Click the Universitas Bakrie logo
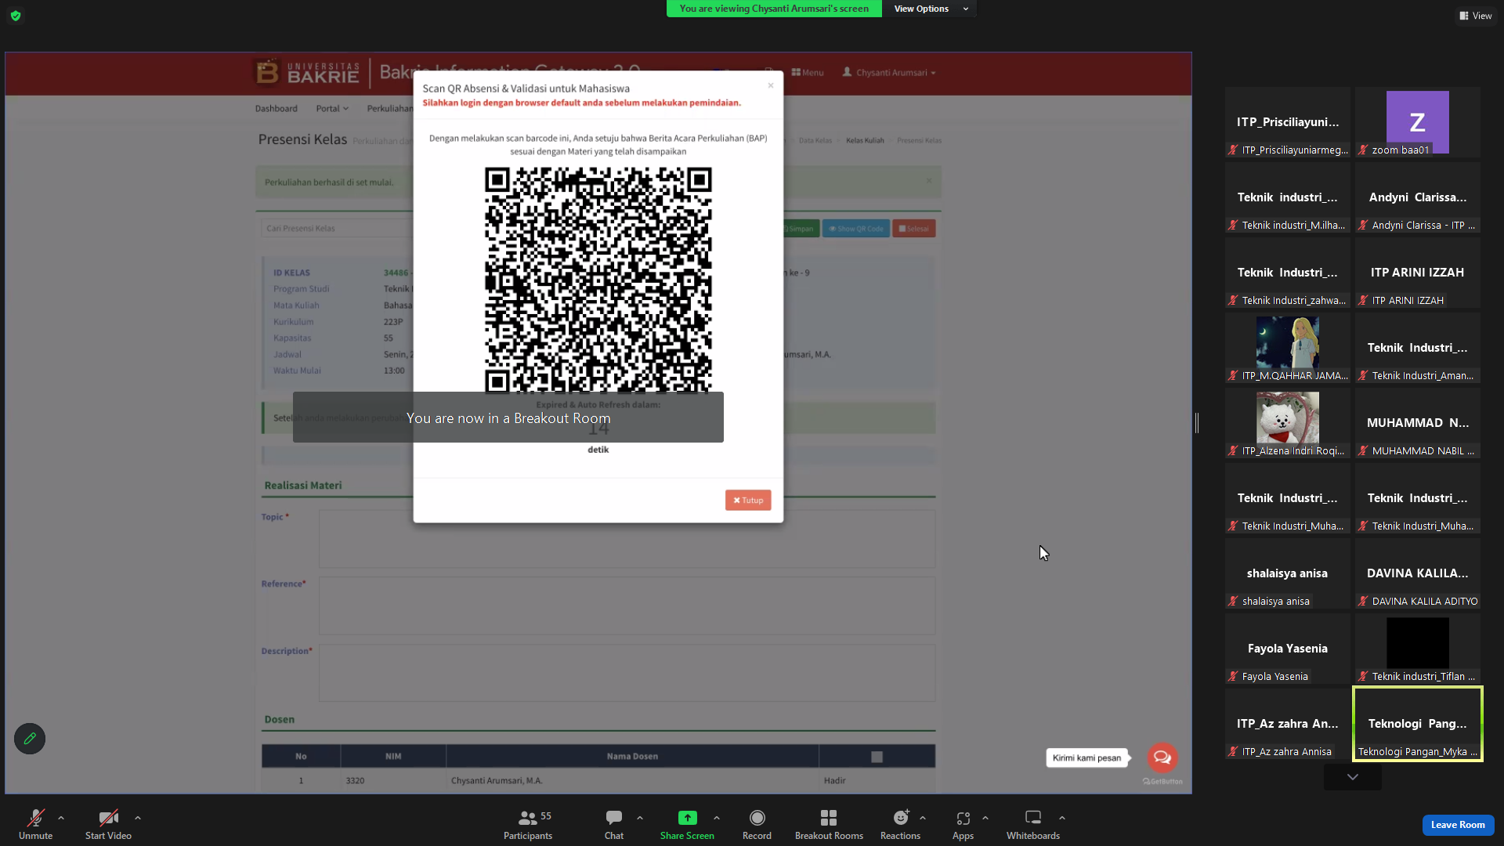Image resolution: width=1504 pixels, height=846 pixels. pos(306,73)
